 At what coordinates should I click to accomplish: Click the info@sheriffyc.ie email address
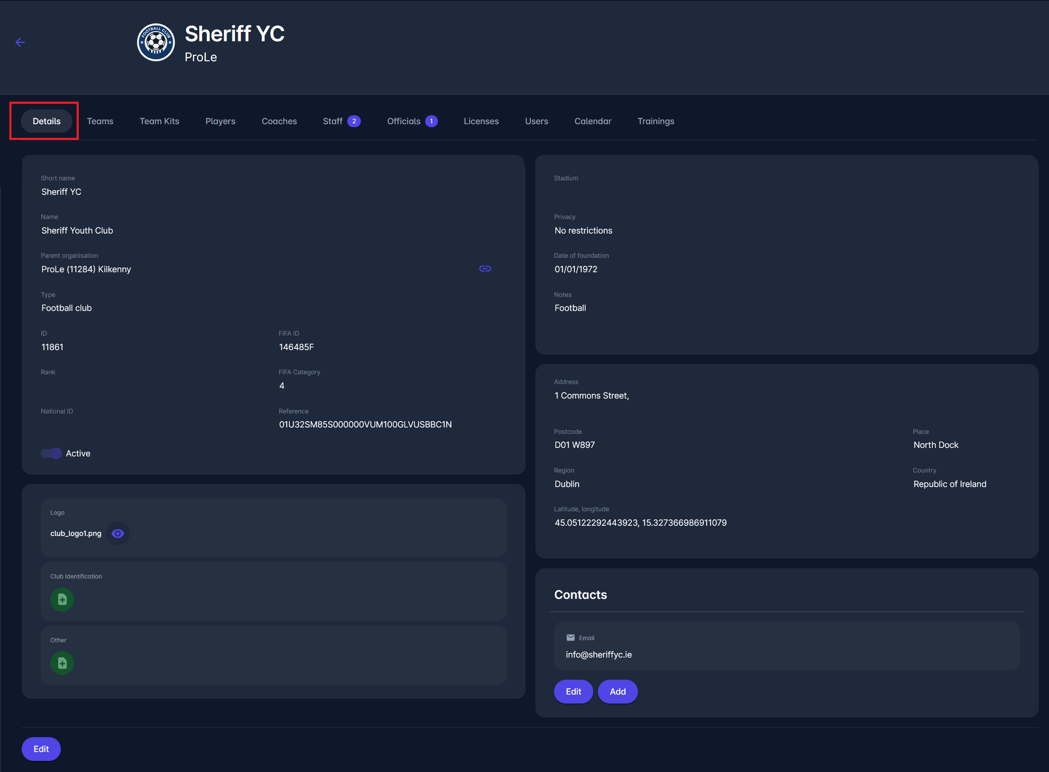(598, 655)
